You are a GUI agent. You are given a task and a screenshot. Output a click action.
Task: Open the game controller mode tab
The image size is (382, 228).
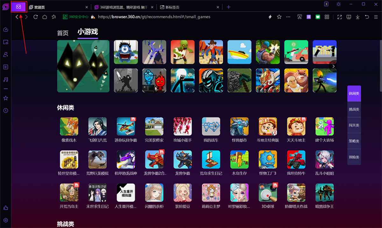coord(19,7)
